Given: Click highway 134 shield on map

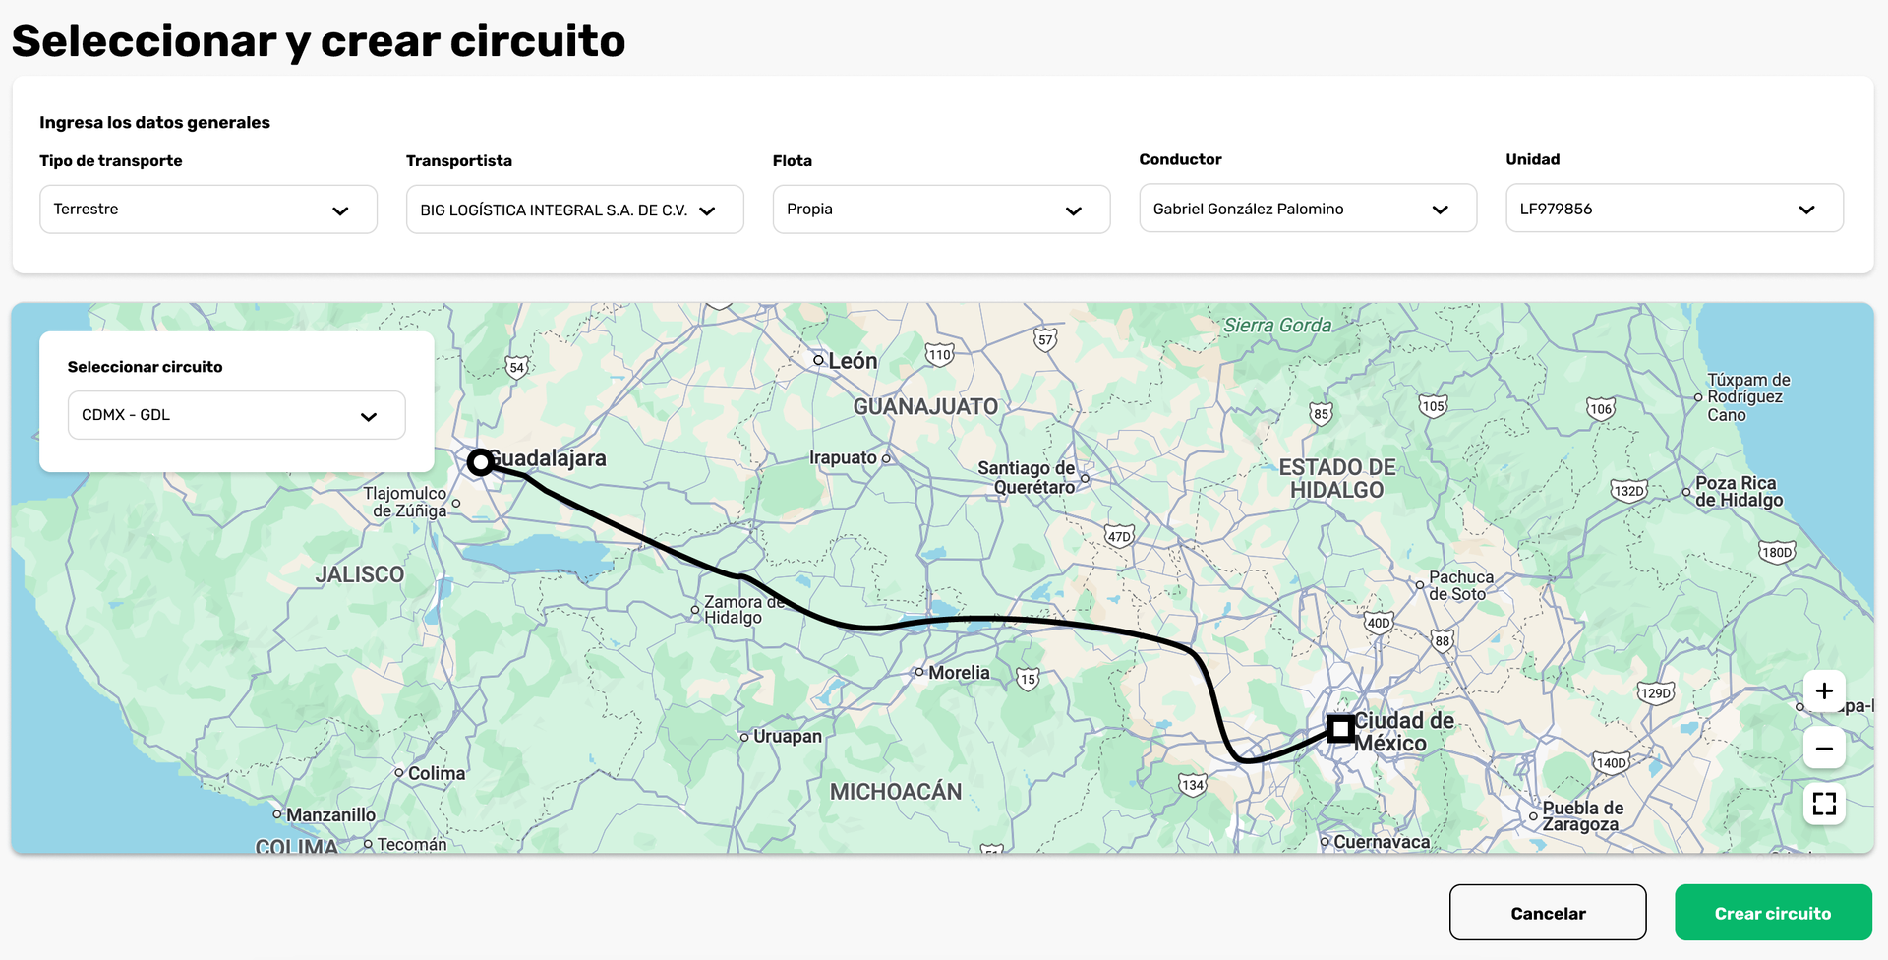Looking at the screenshot, I should tap(1193, 785).
